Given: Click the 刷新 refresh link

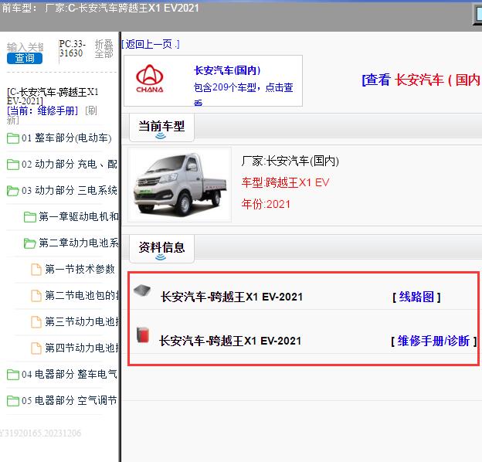Looking at the screenshot, I should click(52, 115).
